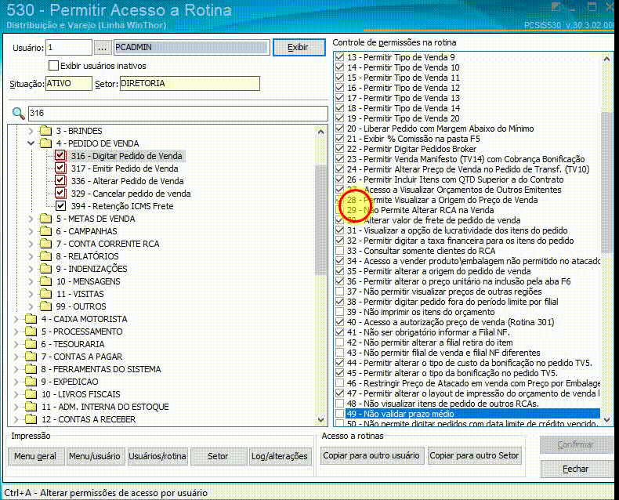Image resolution: width=619 pixels, height=500 pixels.
Task: Expand the 5 - METAS DE VENDA node
Action: click(x=31, y=219)
